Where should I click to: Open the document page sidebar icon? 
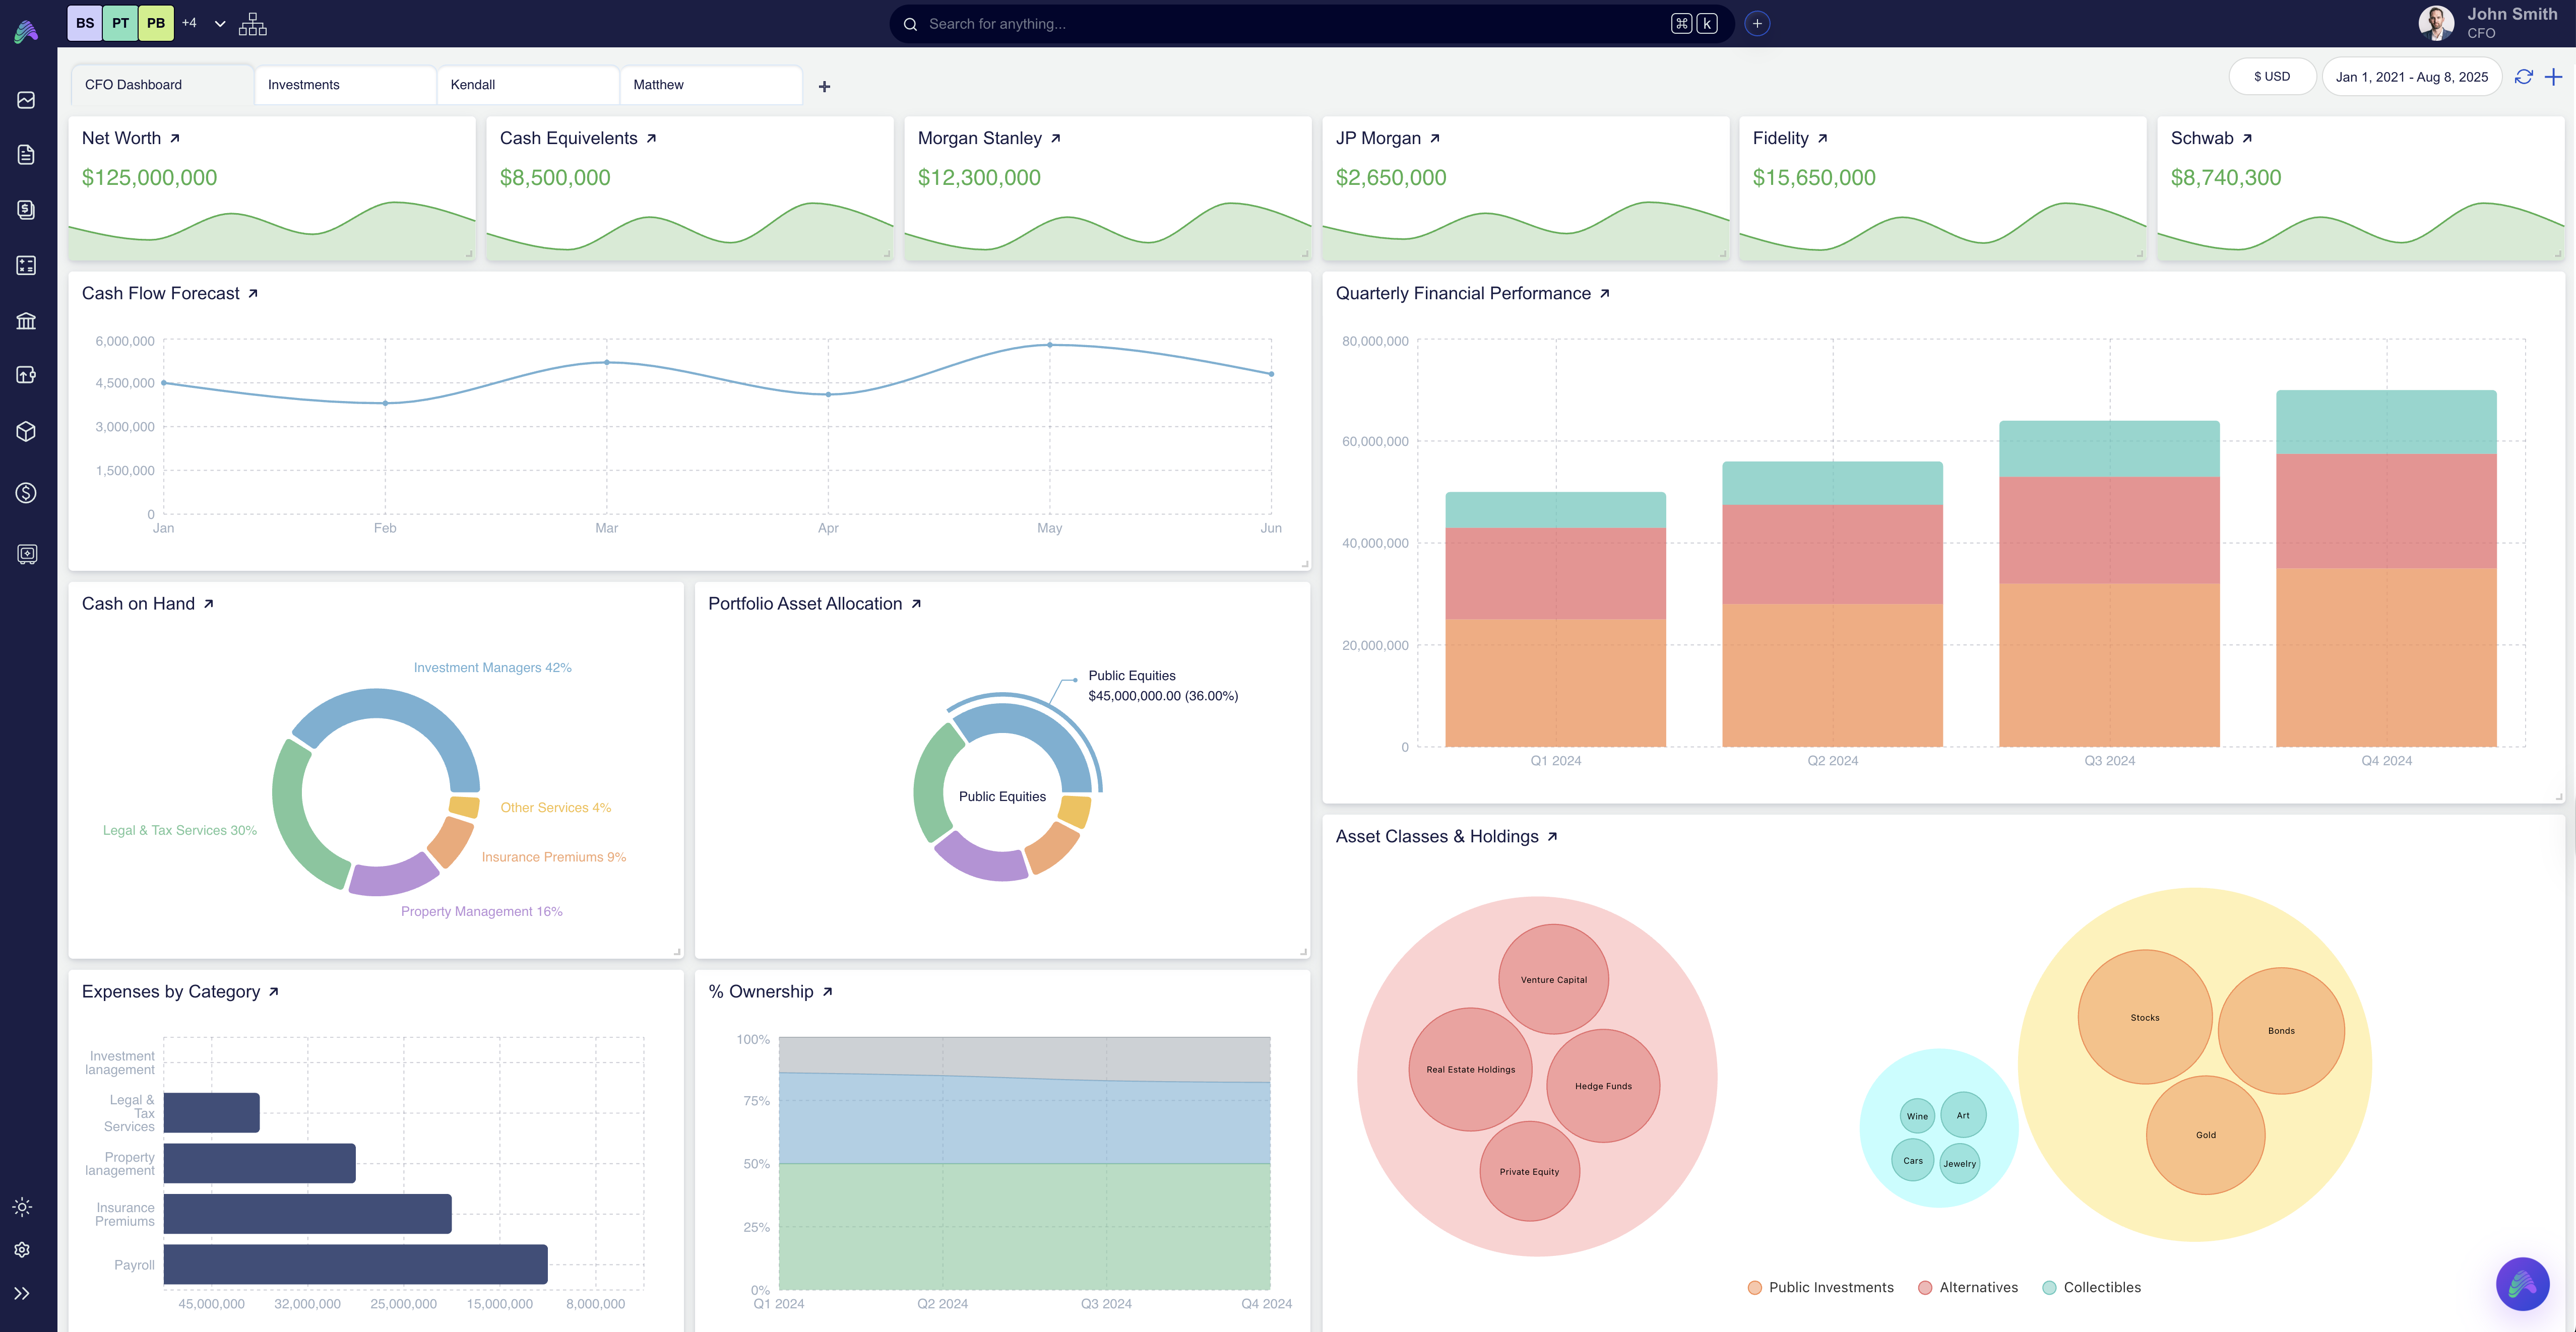(26, 154)
